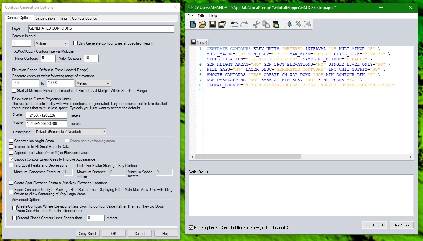Switch to the Simplification tab

pyautogui.click(x=45, y=18)
